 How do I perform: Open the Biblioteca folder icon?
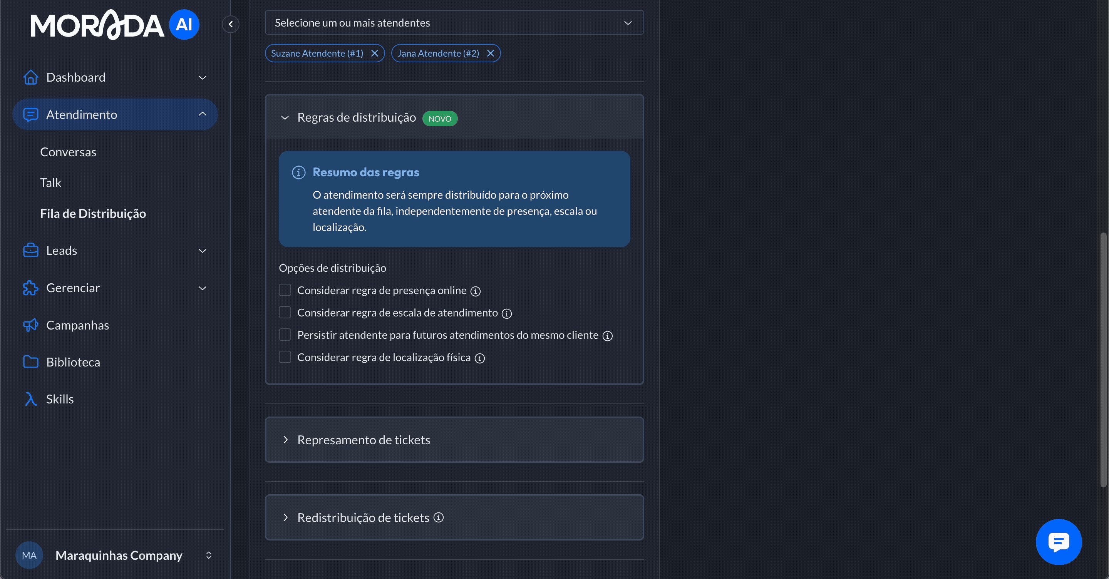[x=30, y=362]
